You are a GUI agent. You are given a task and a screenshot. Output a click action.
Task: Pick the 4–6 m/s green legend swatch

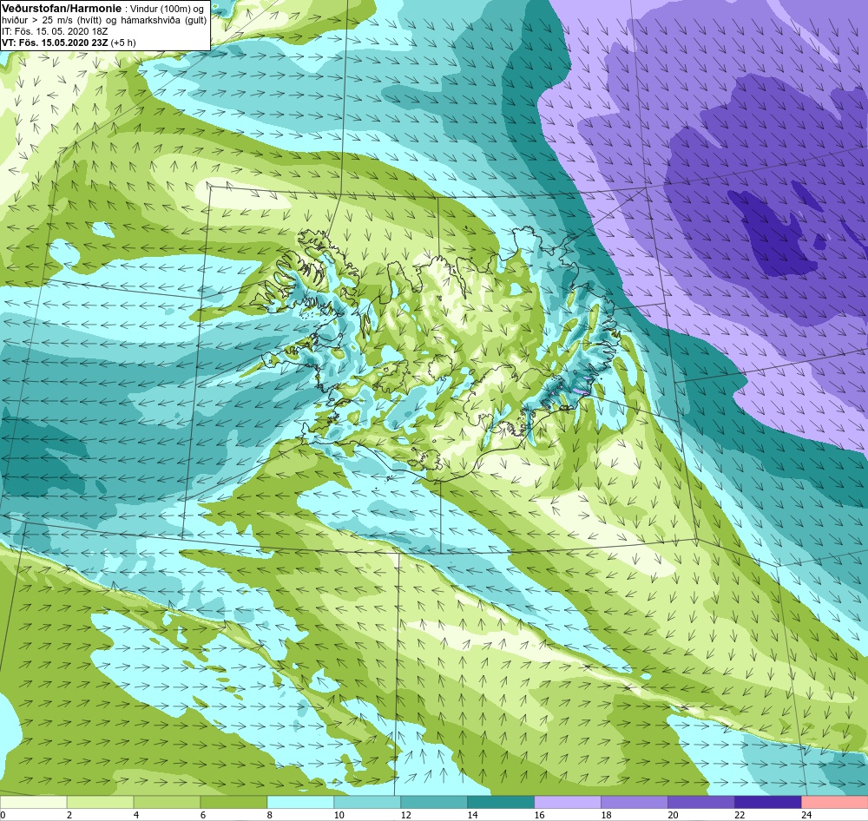pos(167,802)
